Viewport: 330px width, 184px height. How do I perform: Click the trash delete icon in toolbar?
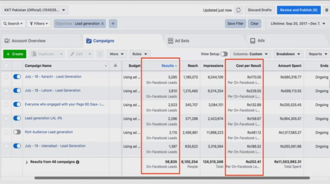[100, 54]
